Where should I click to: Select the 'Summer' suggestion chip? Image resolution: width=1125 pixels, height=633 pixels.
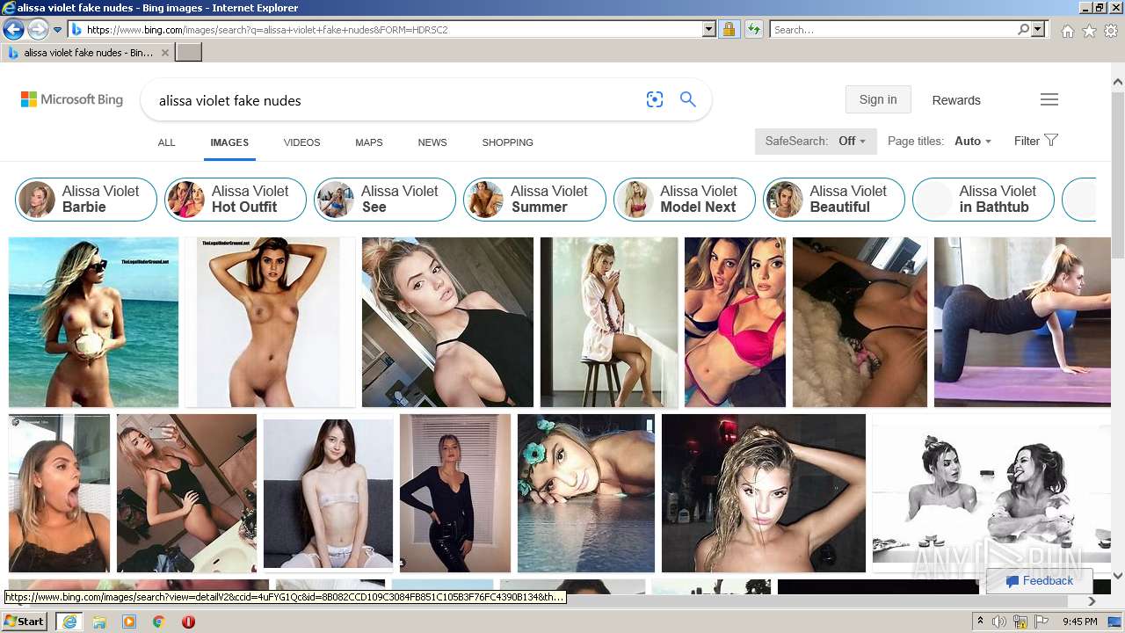point(534,200)
